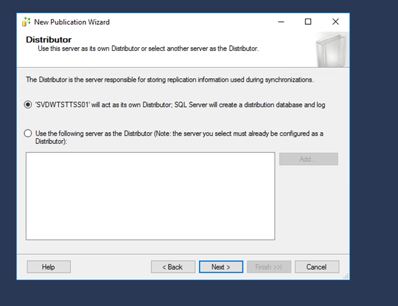Cancel the New Publication Wizard

[x=317, y=267]
